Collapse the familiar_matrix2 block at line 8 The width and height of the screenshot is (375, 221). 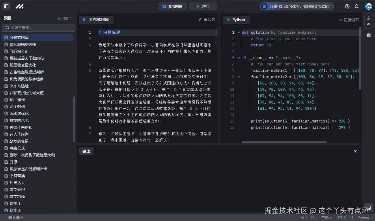click(238, 77)
